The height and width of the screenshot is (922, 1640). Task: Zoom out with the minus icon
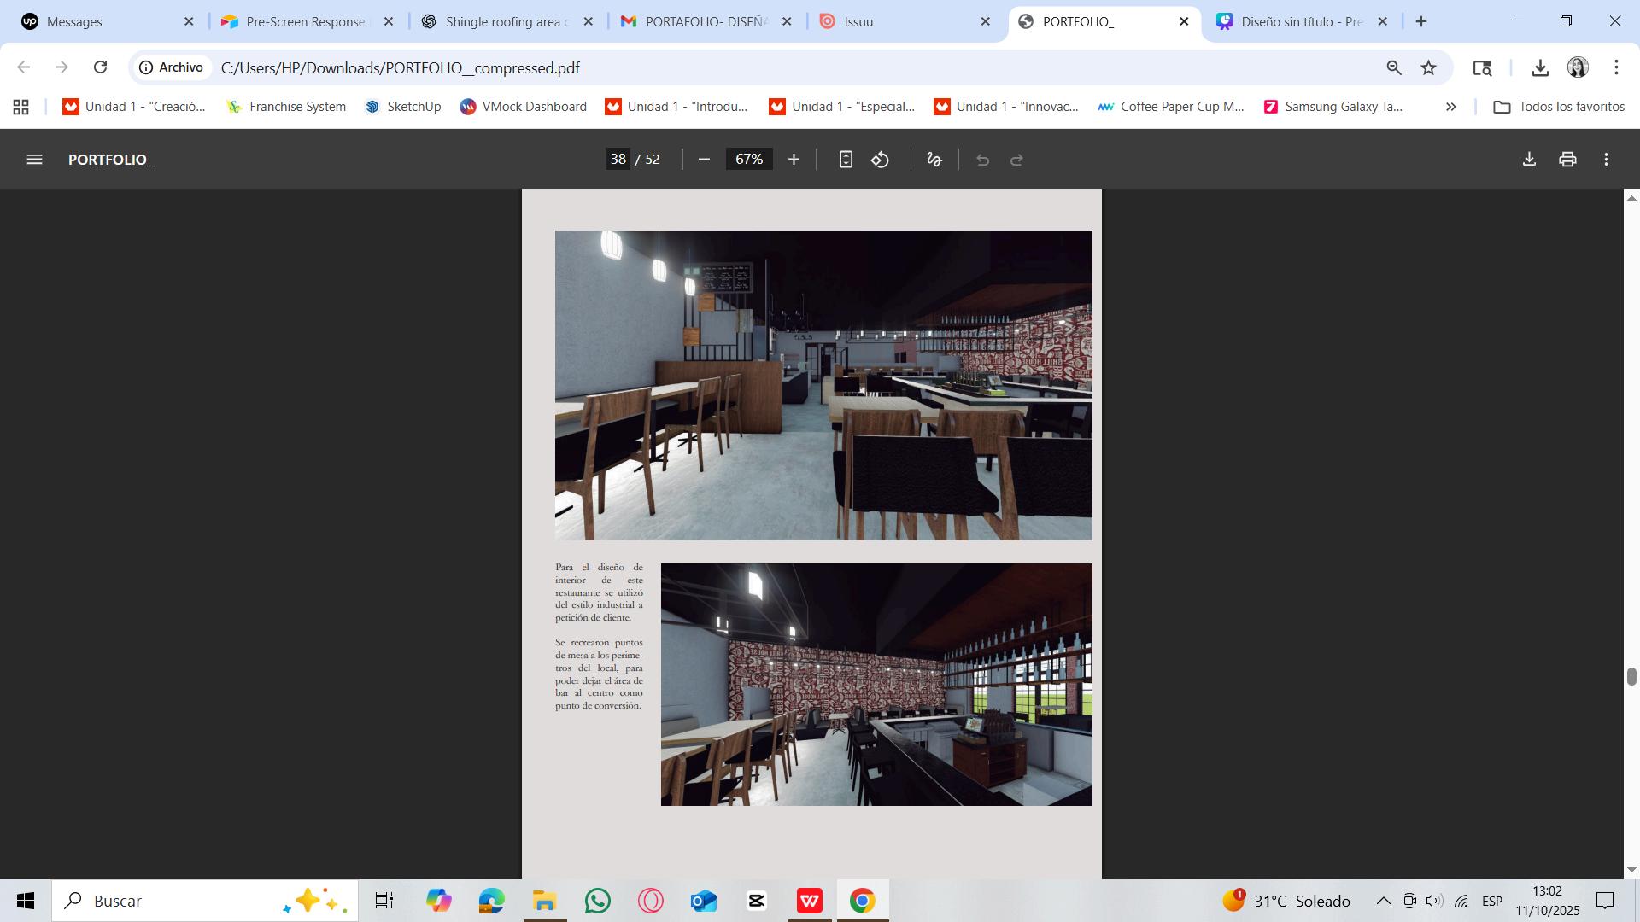(704, 160)
